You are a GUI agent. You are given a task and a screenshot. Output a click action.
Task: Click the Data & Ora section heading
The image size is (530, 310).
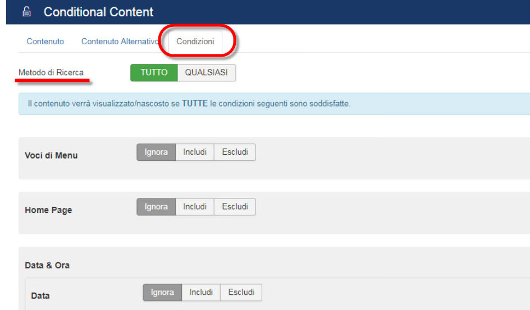point(47,265)
